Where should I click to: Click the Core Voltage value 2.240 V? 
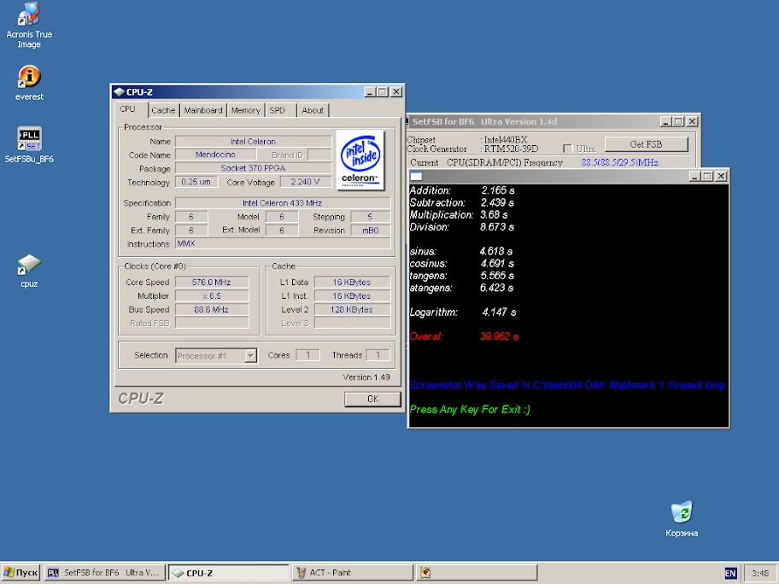(306, 182)
